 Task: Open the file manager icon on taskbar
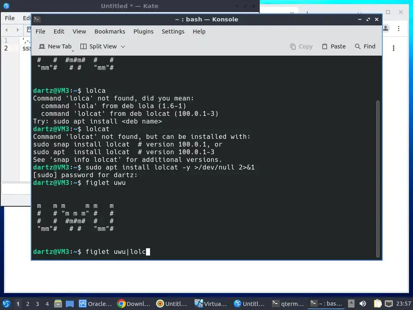58,304
